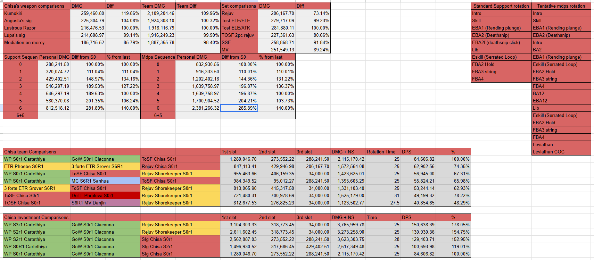Click the 62,902.56 DPS cell
Viewport: 594px width, 260px height.
(x=418, y=166)
